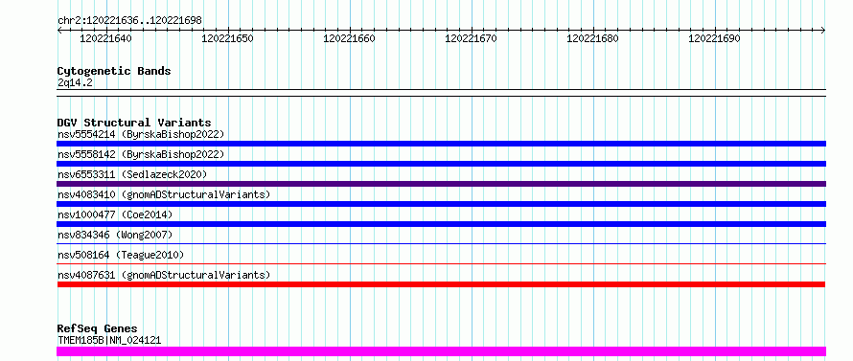853x361 pixels.
Task: Open variant nsv508164 (Teague2010) label
Action: (x=121, y=255)
